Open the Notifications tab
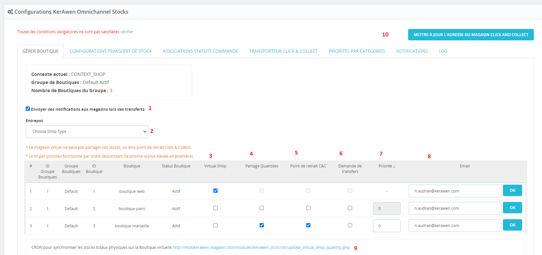This screenshot has height=255, width=542. pos(412,51)
